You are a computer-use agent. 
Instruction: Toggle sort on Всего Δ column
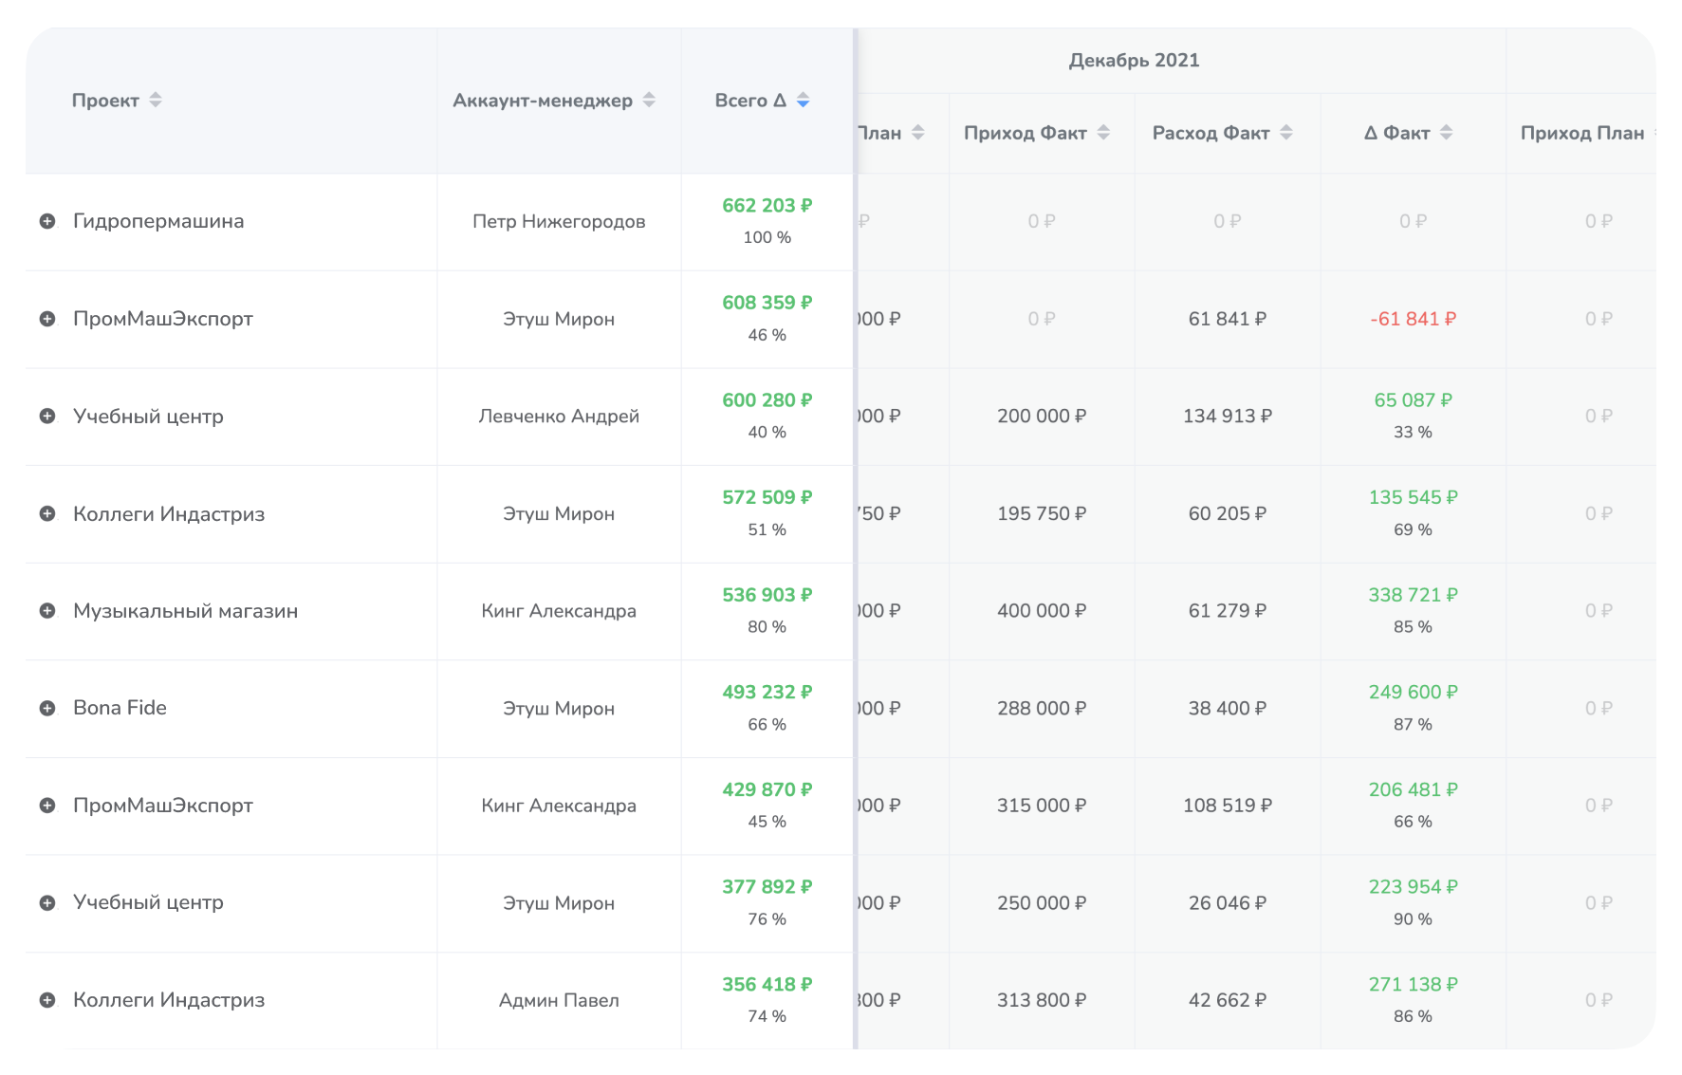click(x=803, y=101)
